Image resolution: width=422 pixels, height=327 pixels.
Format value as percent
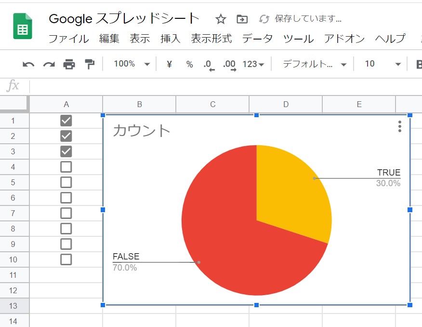point(189,63)
